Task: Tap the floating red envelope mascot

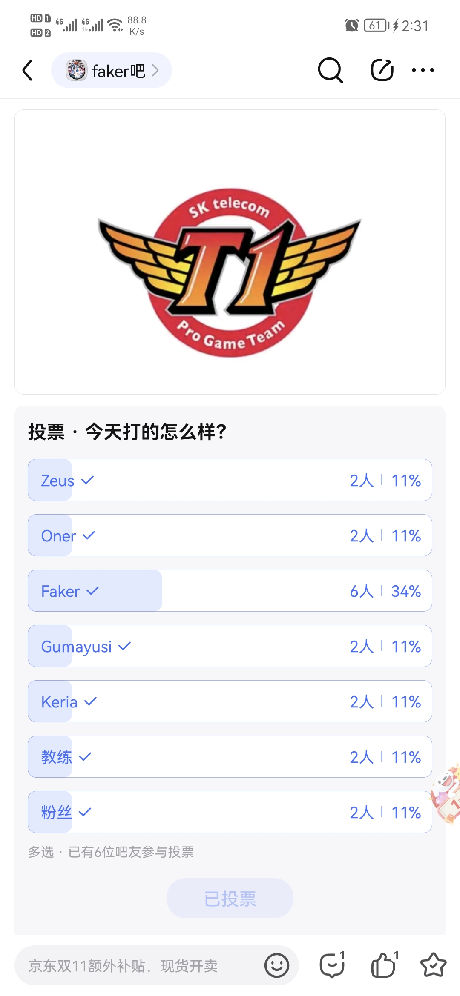Action: point(446,793)
